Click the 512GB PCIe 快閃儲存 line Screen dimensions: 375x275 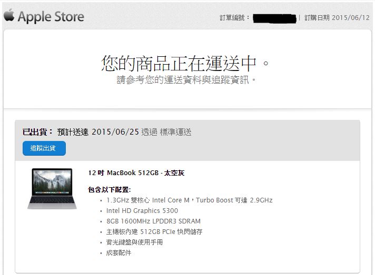coord(154,231)
